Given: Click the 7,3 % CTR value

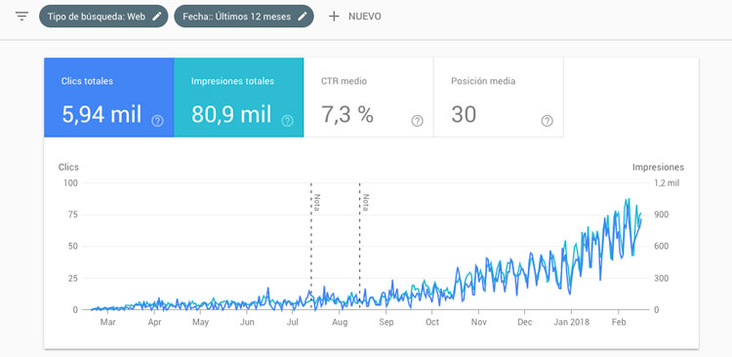Looking at the screenshot, I should coord(347,114).
